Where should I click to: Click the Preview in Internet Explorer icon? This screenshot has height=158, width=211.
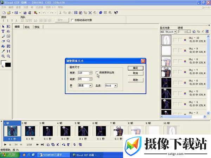coord(101,13)
